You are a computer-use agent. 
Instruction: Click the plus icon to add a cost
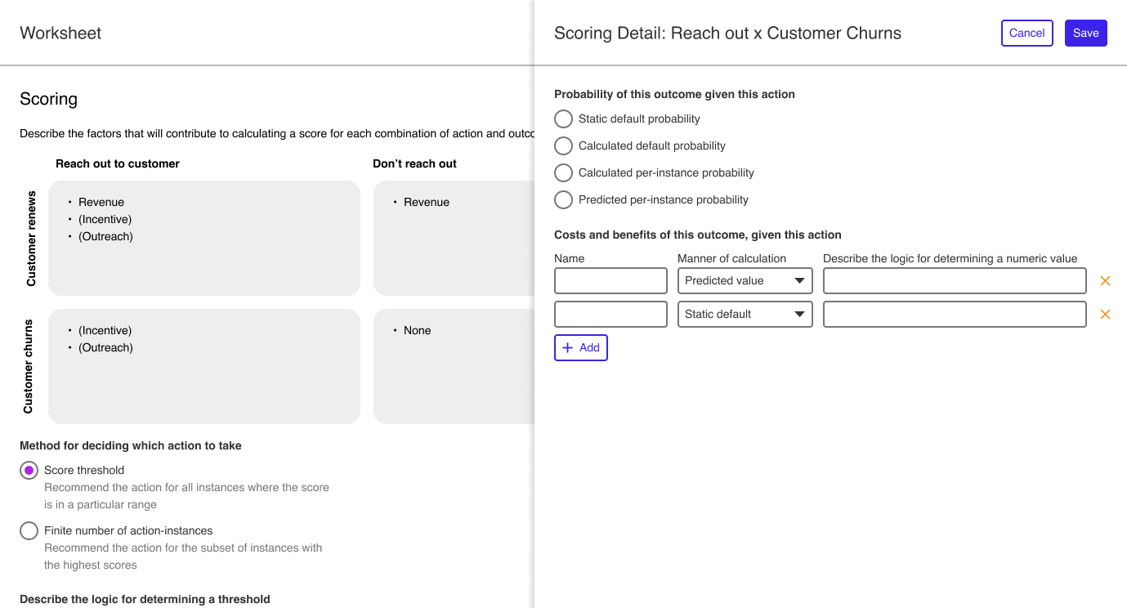(568, 347)
